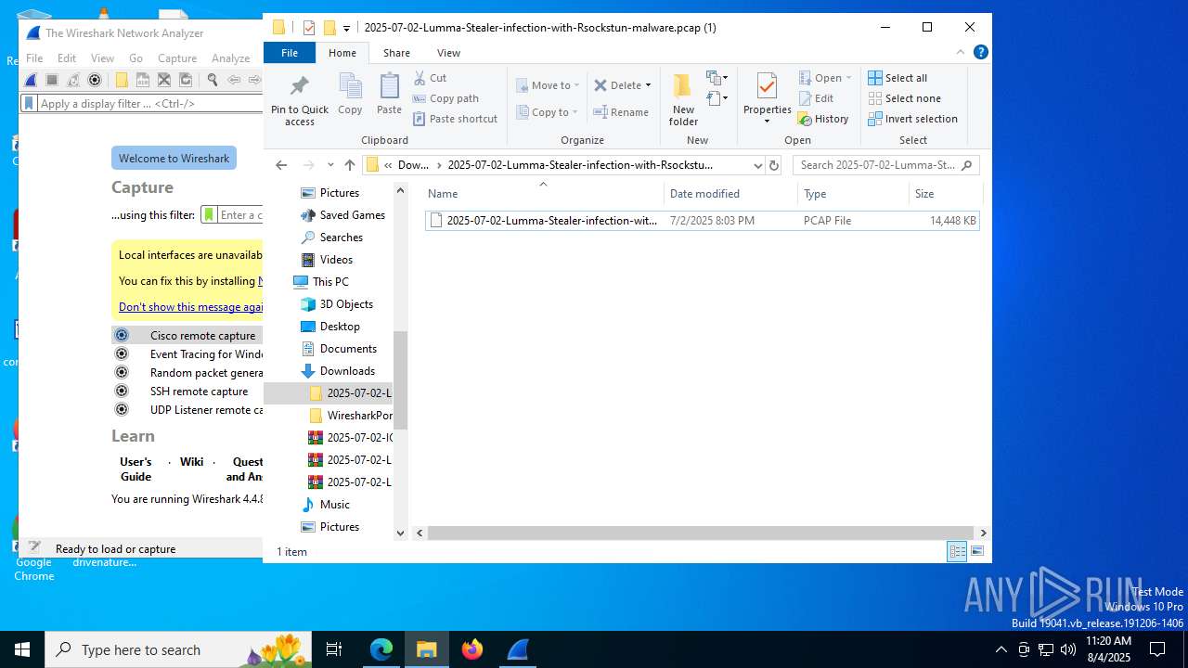Click Wireshark find packet magnifier icon
This screenshot has width=1188, height=668.
point(213,80)
